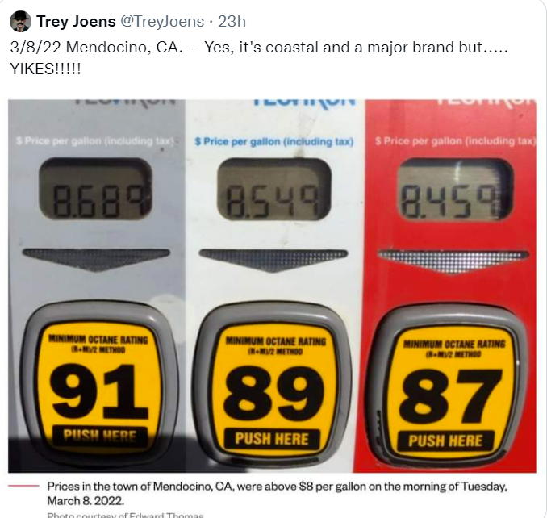The width and height of the screenshot is (547, 518).
Task: Click the Trey Joens display name
Action: coord(76,21)
